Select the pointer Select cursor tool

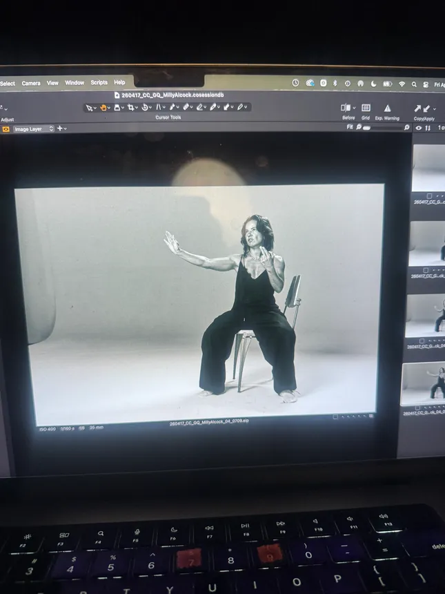pos(89,108)
